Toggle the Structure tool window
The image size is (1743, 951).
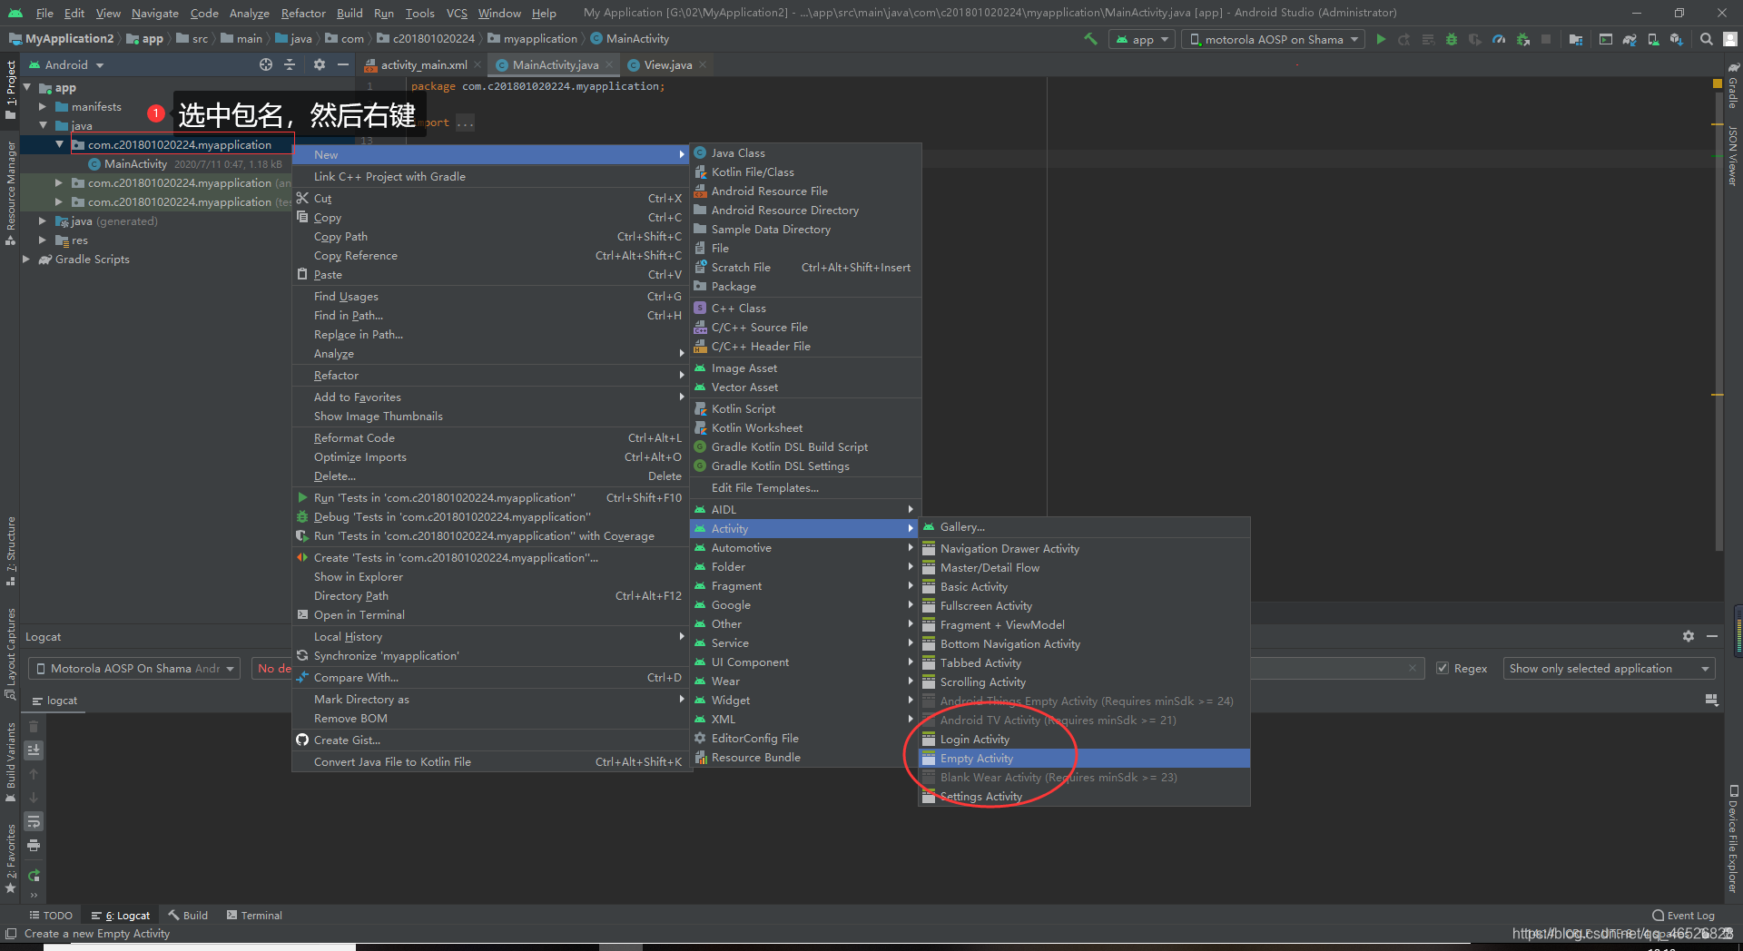[11, 550]
